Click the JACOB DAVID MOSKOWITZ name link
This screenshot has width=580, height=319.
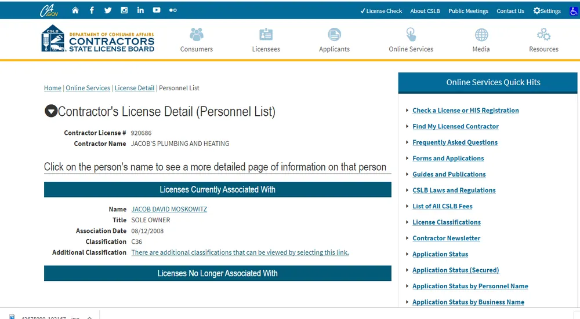point(169,209)
